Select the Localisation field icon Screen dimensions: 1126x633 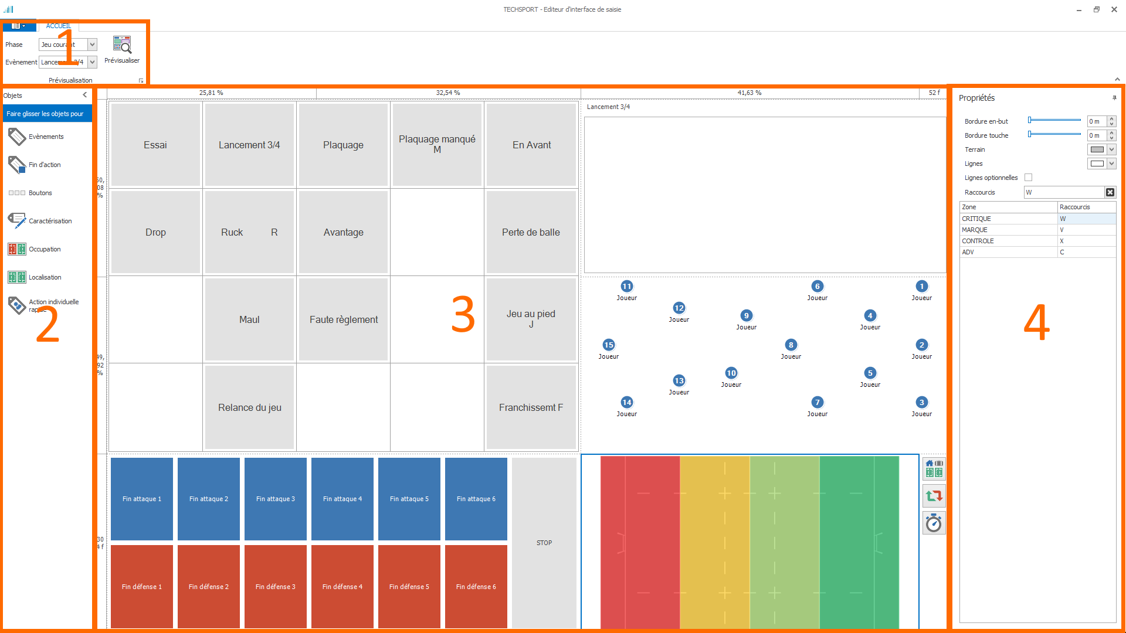point(17,277)
